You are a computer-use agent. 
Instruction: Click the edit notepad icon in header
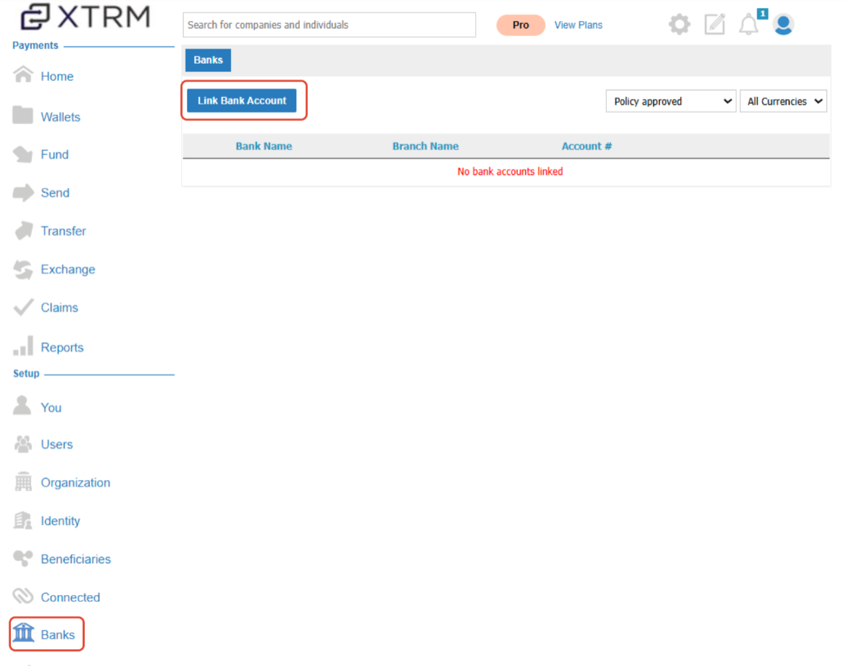pyautogui.click(x=715, y=25)
